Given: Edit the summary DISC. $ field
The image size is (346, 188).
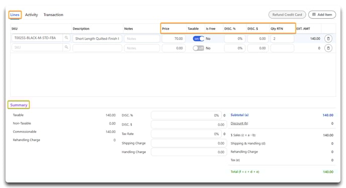Looking at the screenshot, I should point(189,124).
